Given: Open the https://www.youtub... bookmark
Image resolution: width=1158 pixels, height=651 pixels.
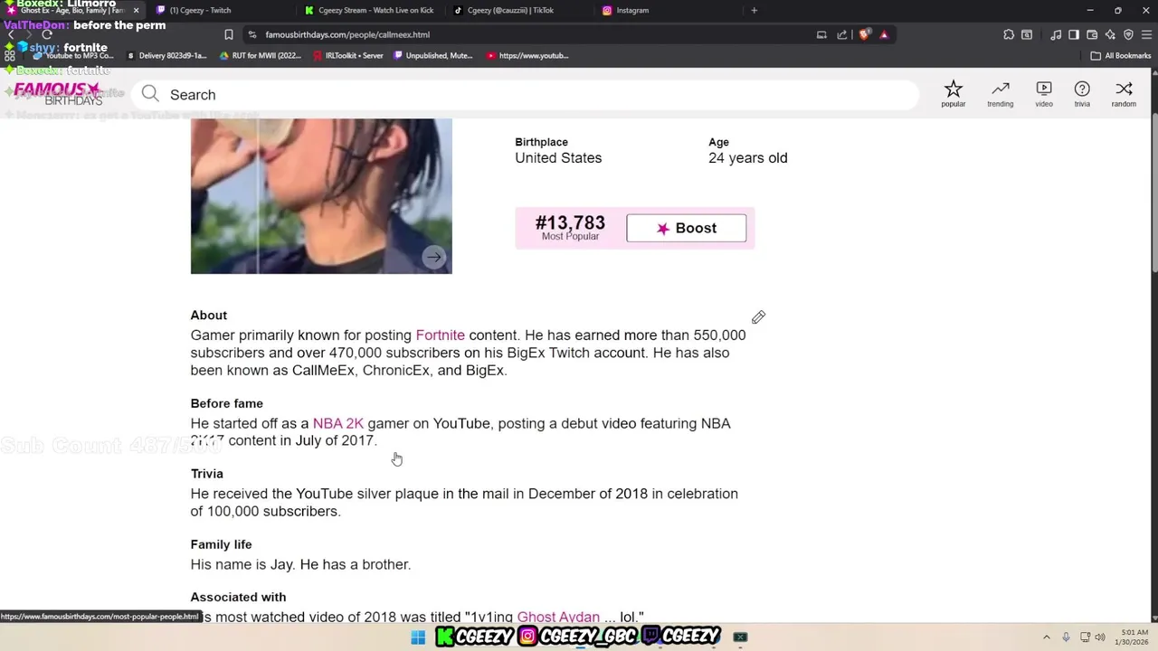Looking at the screenshot, I should coord(527,55).
